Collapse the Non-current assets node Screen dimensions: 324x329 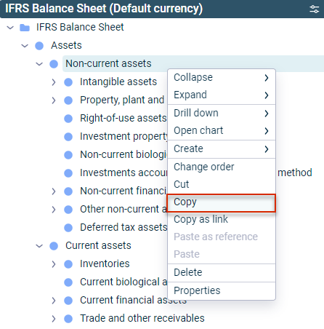coord(39,64)
